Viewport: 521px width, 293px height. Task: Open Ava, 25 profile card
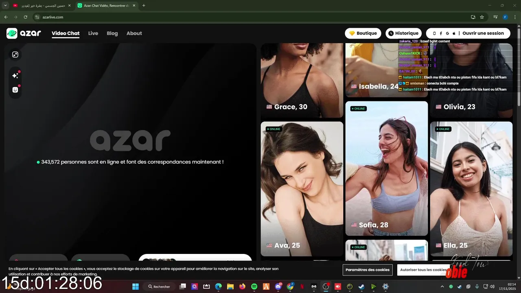pos(302,189)
